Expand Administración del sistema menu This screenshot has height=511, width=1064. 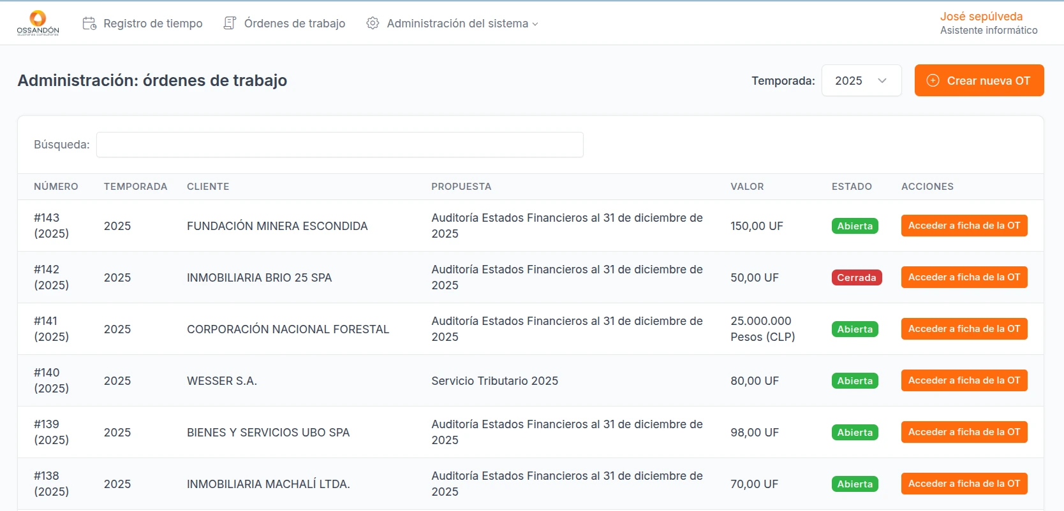point(452,24)
